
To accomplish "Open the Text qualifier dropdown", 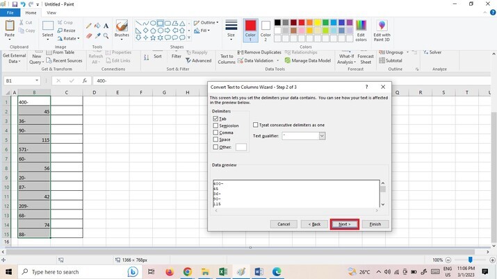I will (x=322, y=136).
